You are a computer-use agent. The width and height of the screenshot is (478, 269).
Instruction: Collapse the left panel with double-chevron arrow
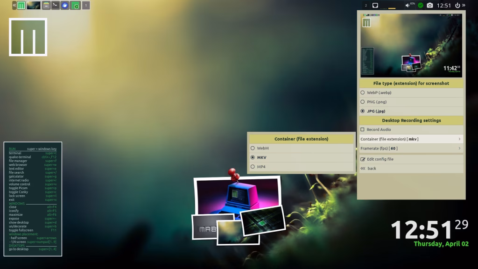pos(14,6)
